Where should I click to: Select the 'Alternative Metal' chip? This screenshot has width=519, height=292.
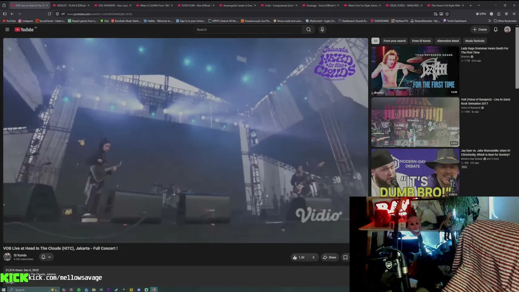coord(448,41)
